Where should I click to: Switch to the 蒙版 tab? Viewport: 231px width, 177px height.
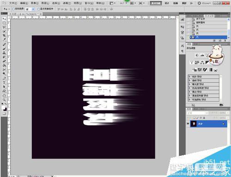(195, 44)
